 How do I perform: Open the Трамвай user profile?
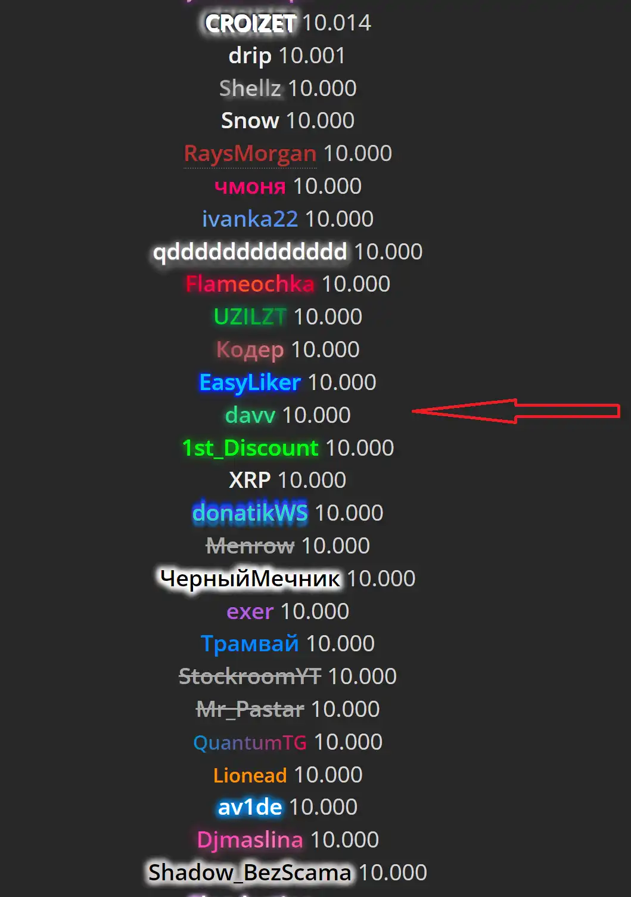click(250, 644)
